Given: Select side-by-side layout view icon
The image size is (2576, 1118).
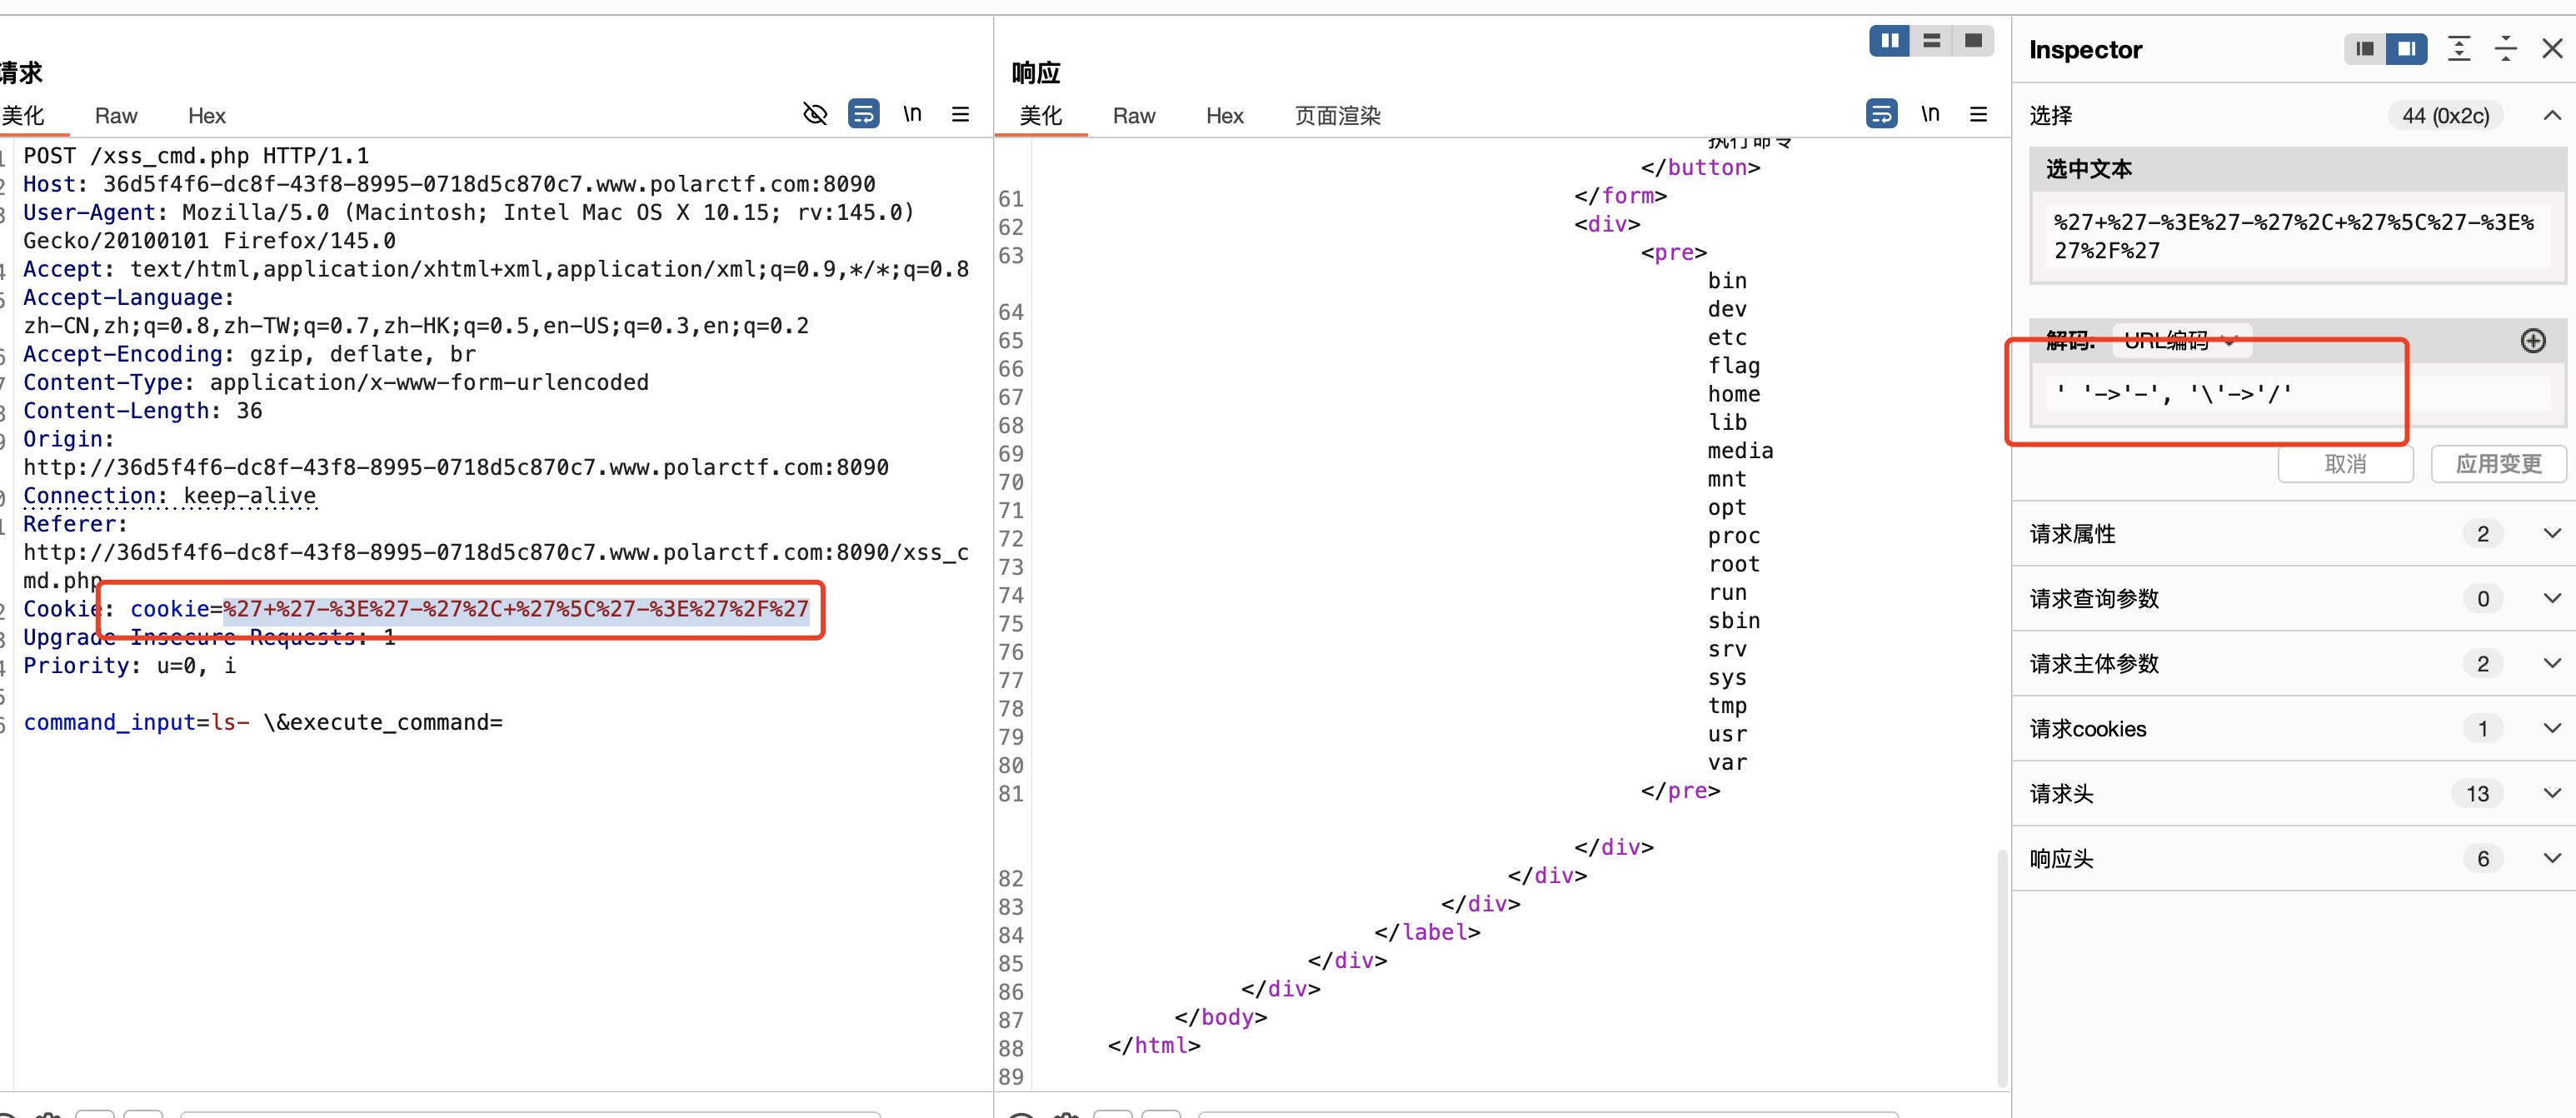Looking at the screenshot, I should click(x=1889, y=41).
